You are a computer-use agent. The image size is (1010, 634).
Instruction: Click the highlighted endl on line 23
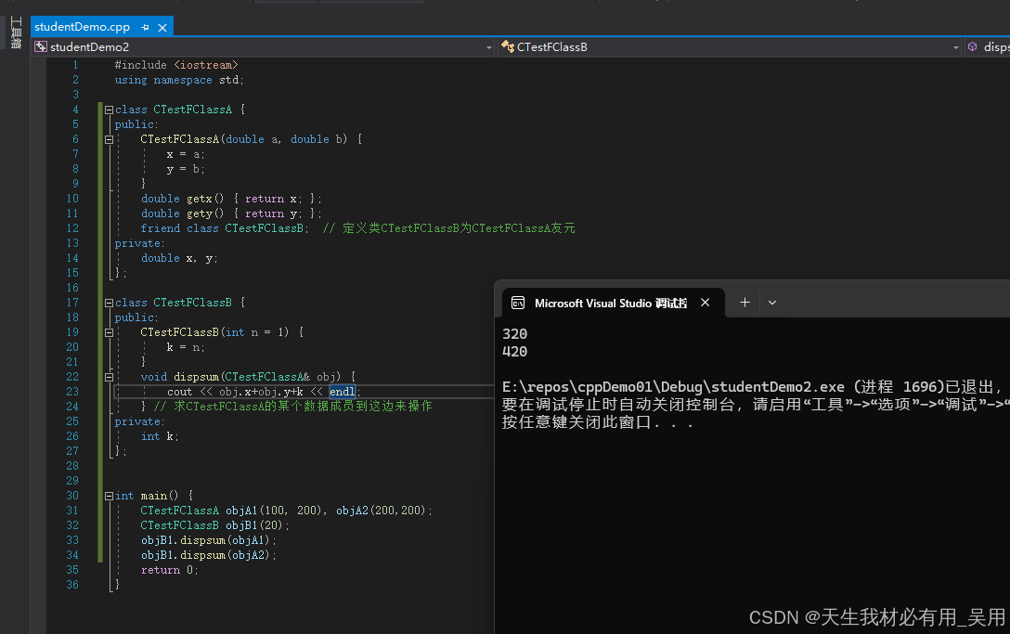[342, 392]
